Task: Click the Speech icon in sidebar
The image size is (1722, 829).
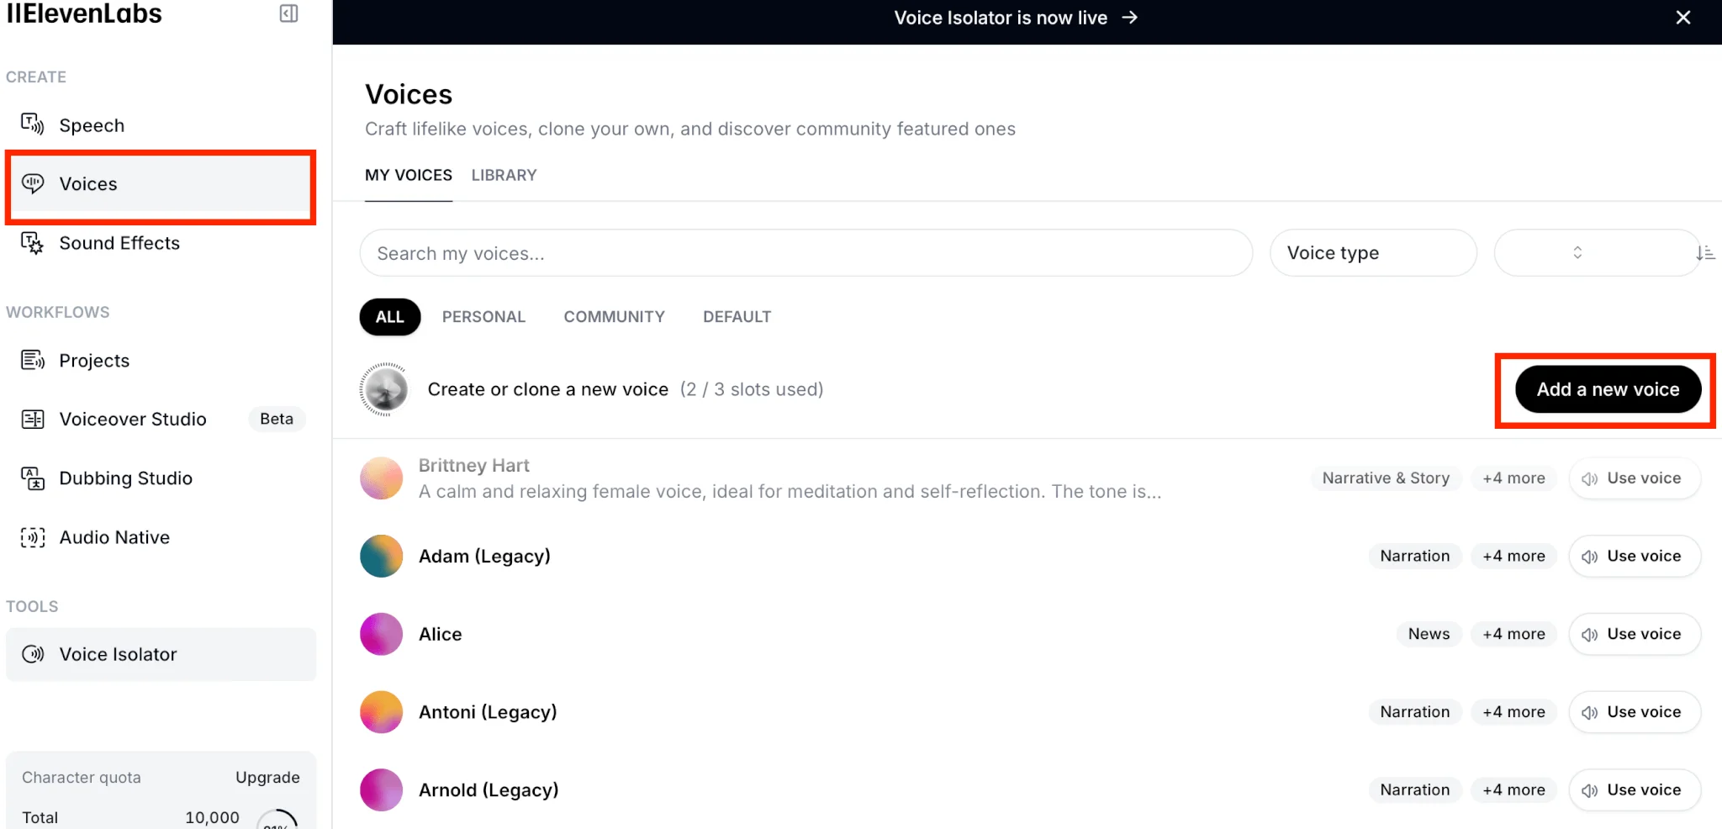Action: point(32,124)
